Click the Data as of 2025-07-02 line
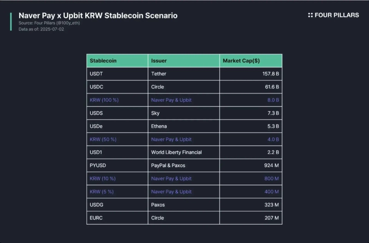The image size is (369, 243). pos(41,29)
